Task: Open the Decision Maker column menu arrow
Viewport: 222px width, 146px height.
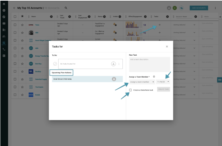Action: tap(196, 17)
